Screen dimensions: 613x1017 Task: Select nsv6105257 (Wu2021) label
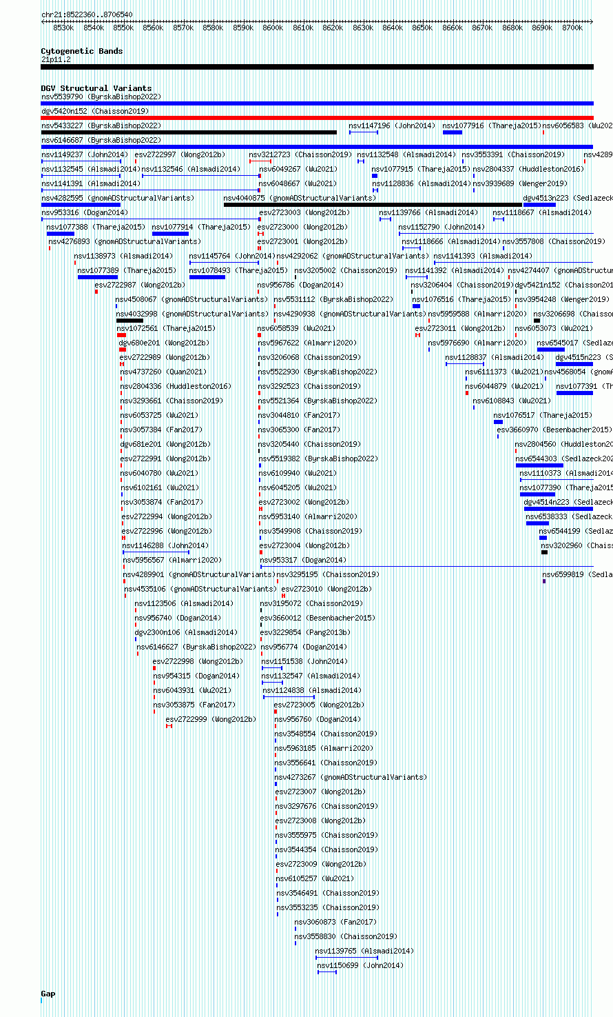(x=315, y=878)
